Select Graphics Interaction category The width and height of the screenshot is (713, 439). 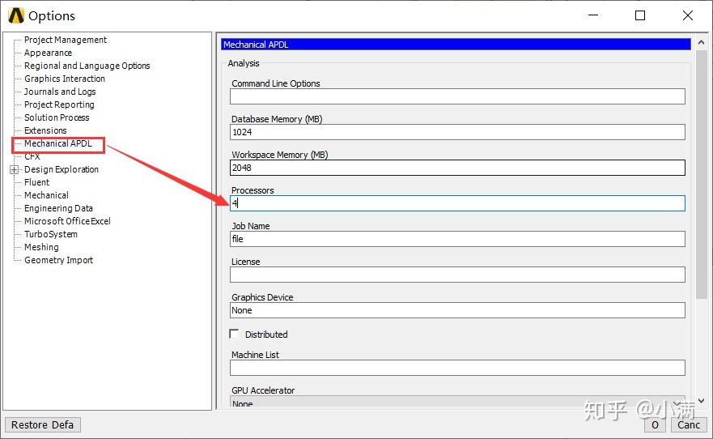click(65, 79)
